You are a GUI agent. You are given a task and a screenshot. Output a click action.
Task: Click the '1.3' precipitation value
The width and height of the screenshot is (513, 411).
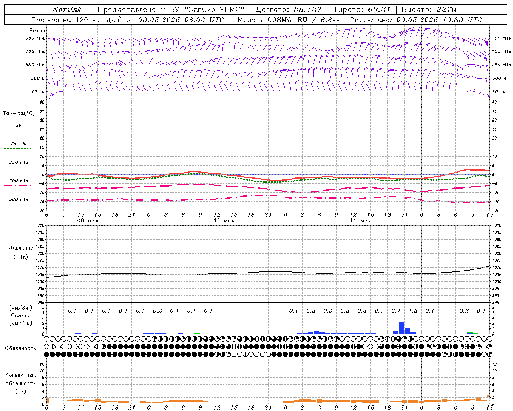tap(413, 311)
